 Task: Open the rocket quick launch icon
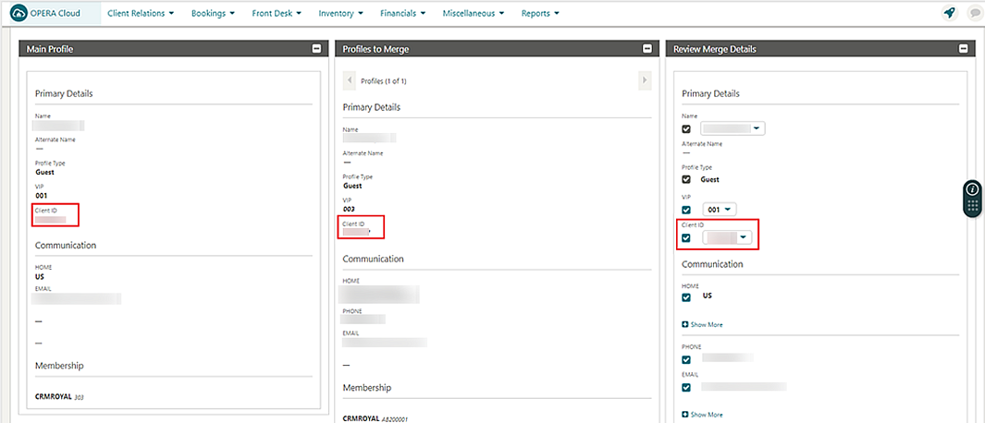[950, 13]
